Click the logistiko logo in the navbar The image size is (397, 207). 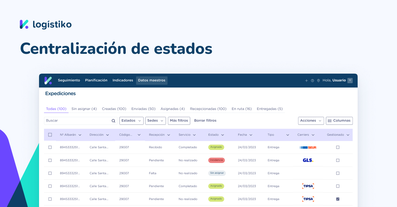coord(47,80)
